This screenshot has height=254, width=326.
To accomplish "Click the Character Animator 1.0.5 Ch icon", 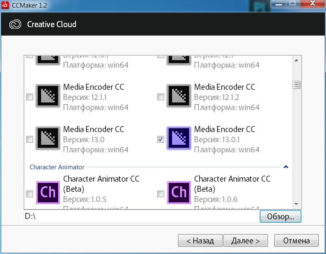I will click(48, 193).
